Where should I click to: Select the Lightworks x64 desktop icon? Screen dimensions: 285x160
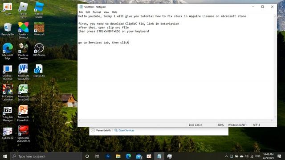[23, 134]
